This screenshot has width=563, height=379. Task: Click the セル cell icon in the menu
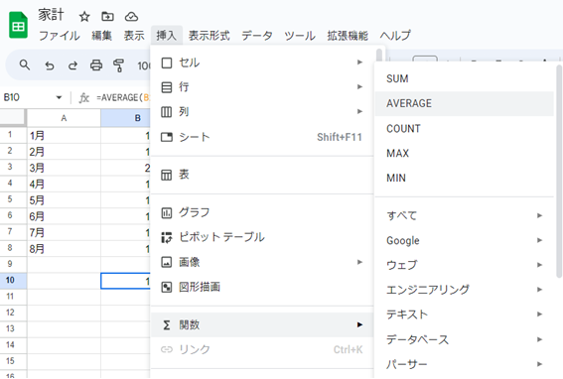167,63
